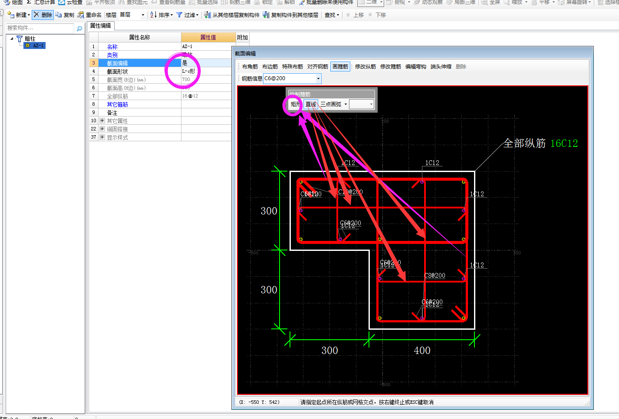Open the 过滤 filter dropdown
619x419 pixels.
pos(188,15)
